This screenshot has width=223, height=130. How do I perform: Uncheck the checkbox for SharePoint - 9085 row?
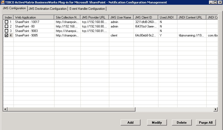point(6,35)
